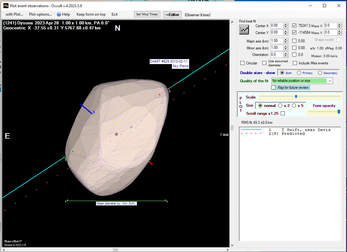Click the →Editor button
347x252 pixels.
172,14
